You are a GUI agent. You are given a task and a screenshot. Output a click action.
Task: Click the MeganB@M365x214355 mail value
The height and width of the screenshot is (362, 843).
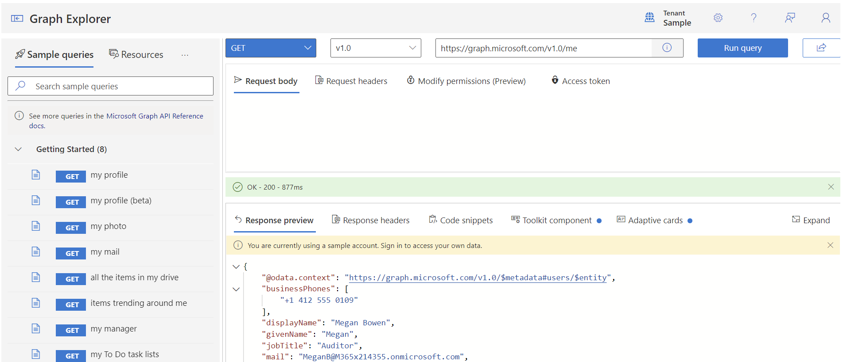(x=381, y=357)
